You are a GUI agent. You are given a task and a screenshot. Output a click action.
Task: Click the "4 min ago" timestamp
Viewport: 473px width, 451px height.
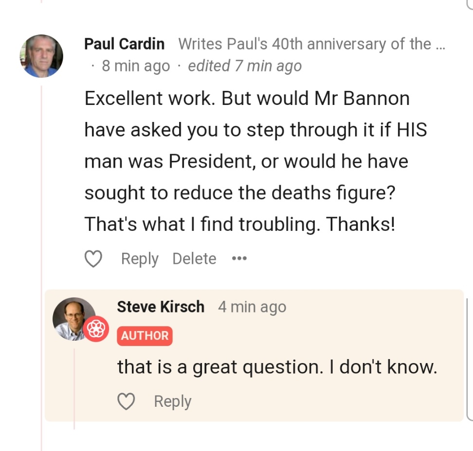click(x=252, y=307)
